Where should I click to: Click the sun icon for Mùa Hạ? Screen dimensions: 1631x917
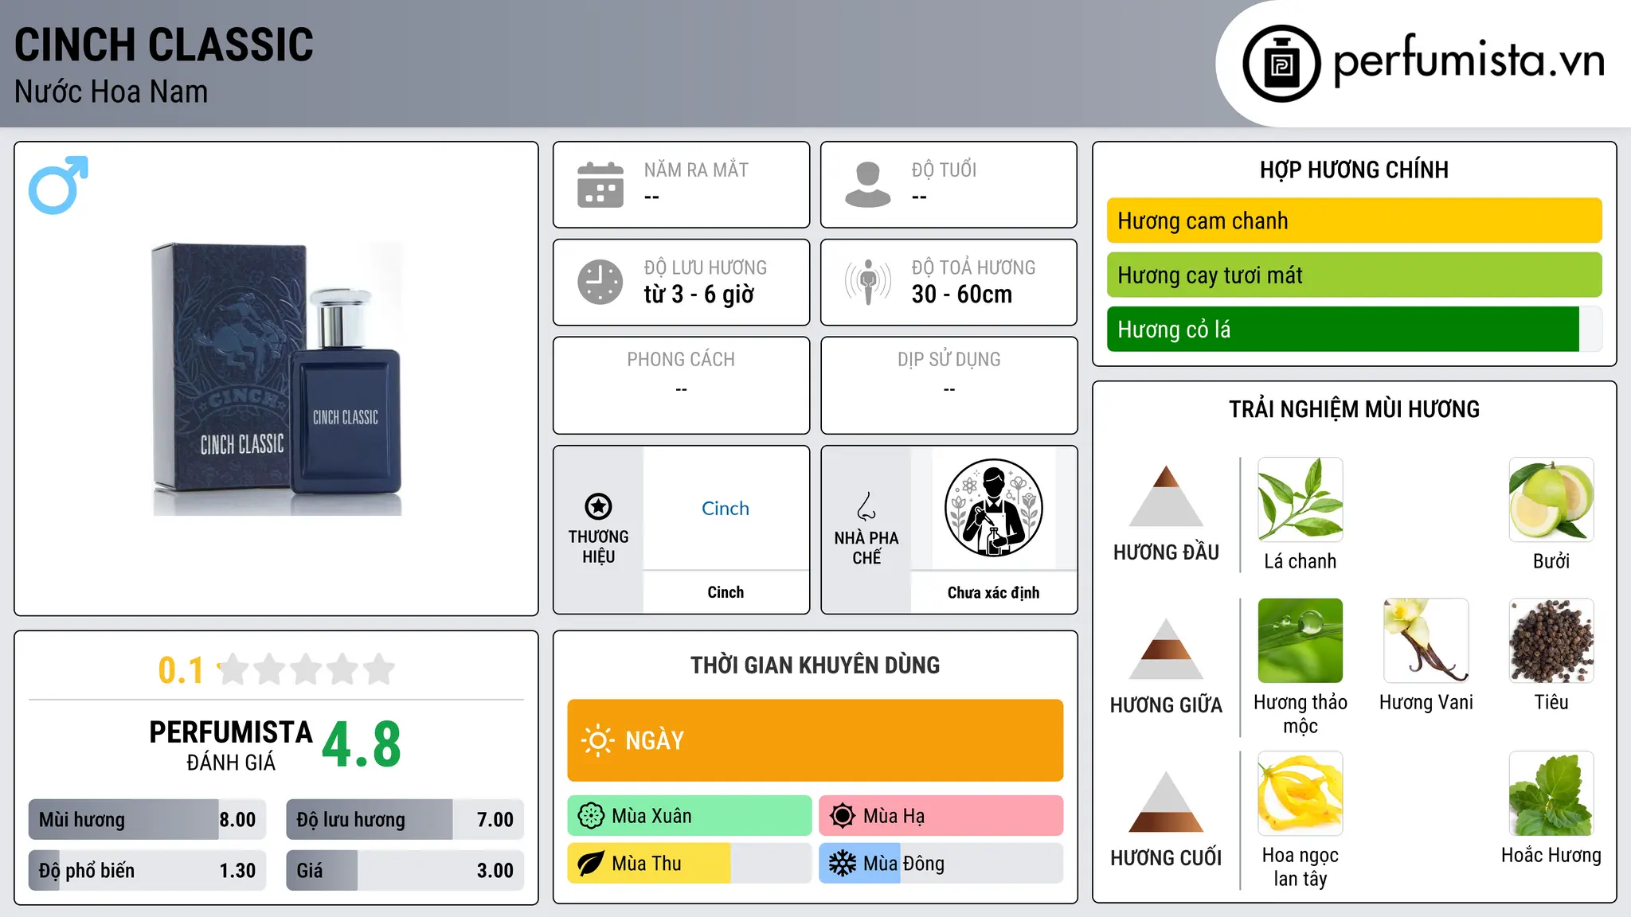click(x=843, y=816)
